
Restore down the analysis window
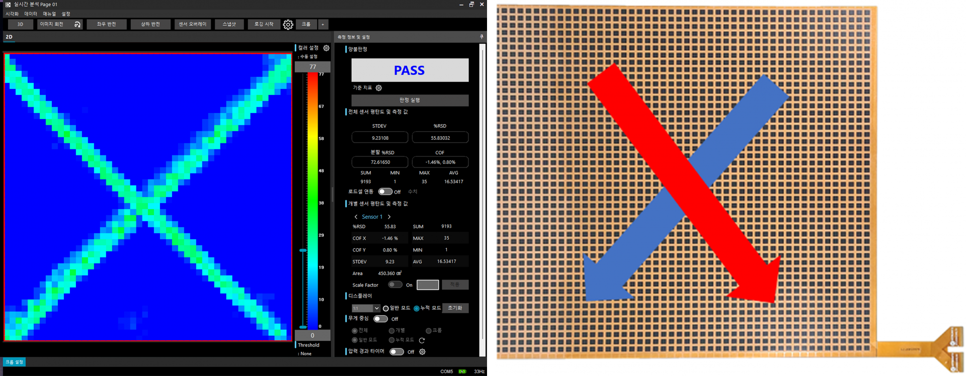tap(471, 4)
